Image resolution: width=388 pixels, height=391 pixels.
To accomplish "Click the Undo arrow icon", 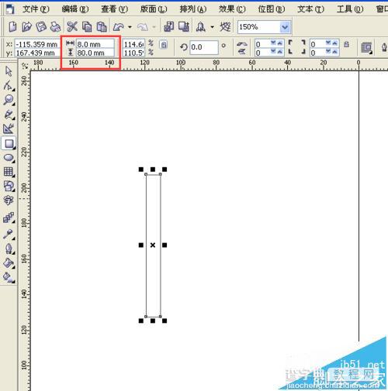I will click(119, 26).
